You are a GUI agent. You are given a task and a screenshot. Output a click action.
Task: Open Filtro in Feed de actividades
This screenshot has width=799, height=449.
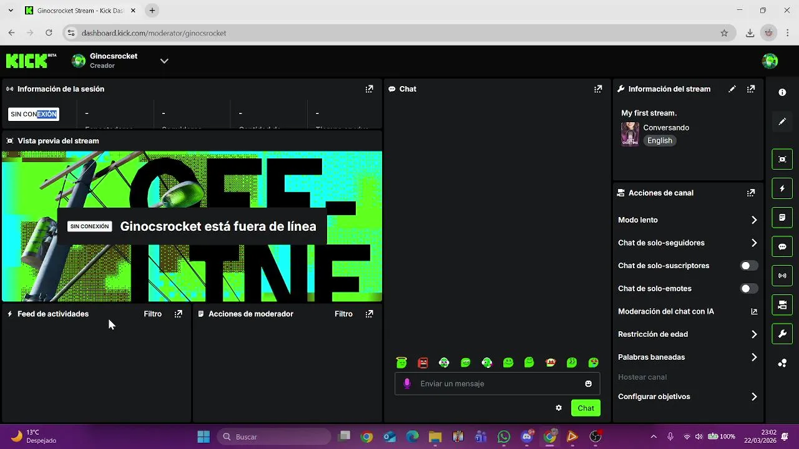coord(153,314)
